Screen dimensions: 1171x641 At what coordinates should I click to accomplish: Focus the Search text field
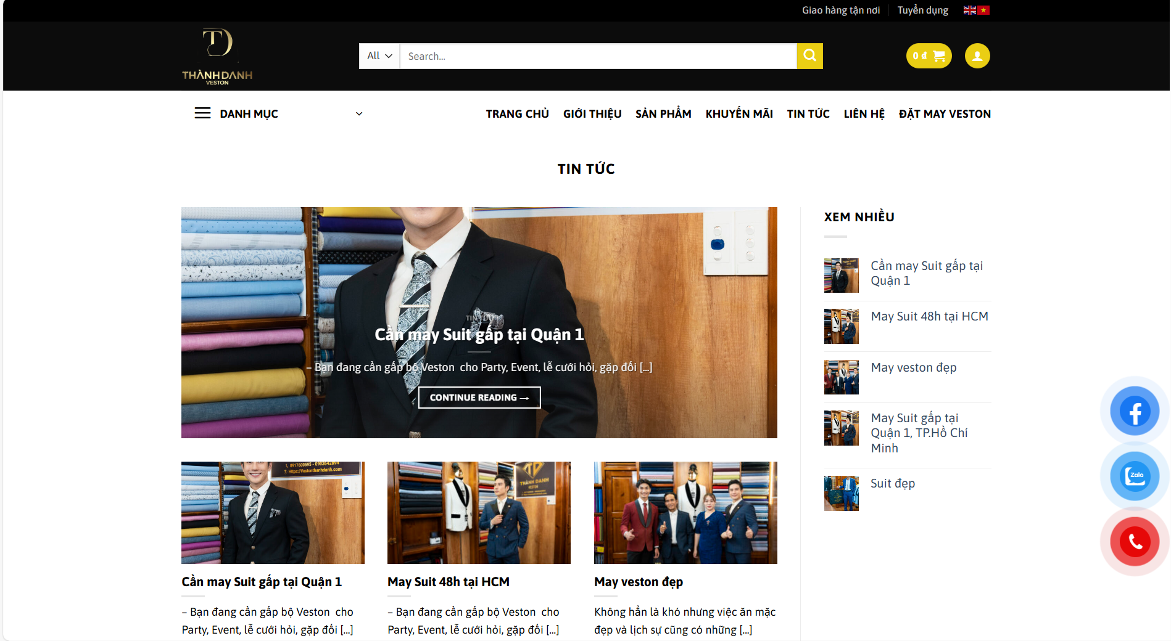point(598,56)
